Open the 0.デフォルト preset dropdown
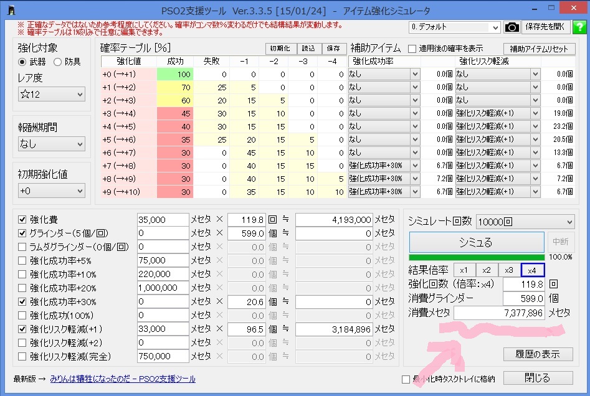This screenshot has height=396, width=590. point(455,27)
